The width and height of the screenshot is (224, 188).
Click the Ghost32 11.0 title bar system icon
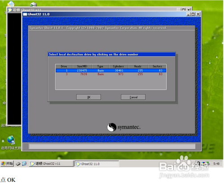click(25, 14)
